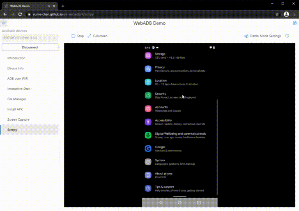Click the browser address bar URL
The width and height of the screenshot is (299, 211).
pos(63,14)
